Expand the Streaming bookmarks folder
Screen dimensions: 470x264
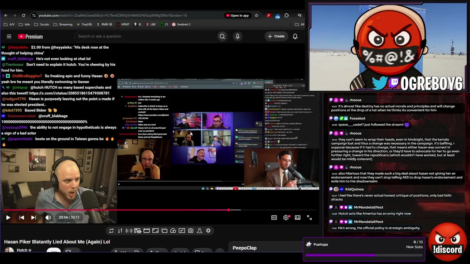pos(63,25)
